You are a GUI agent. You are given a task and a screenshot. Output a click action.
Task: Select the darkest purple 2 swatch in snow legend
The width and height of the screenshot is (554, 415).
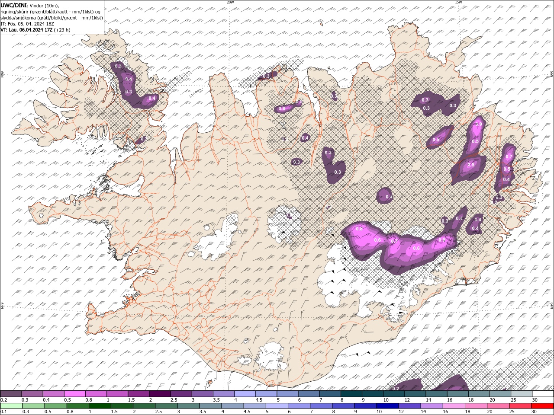[x=160, y=394]
